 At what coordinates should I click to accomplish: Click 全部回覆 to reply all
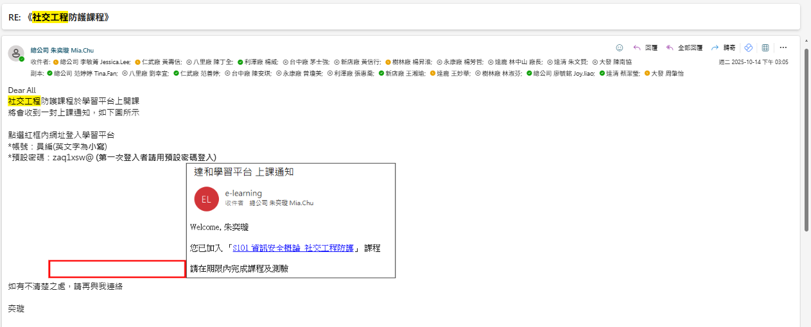pos(685,47)
